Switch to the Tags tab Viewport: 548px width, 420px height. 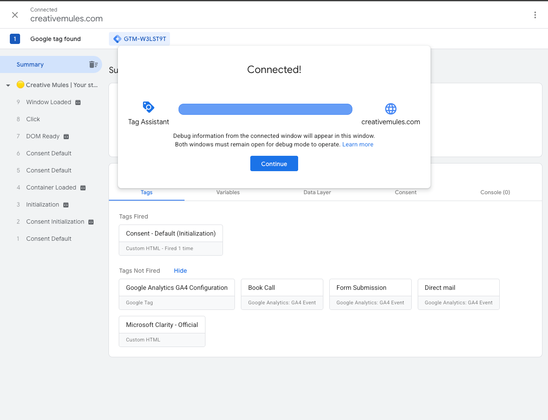coord(147,192)
